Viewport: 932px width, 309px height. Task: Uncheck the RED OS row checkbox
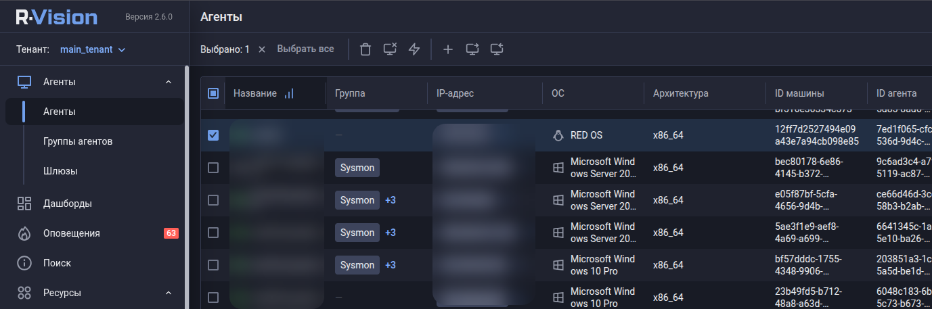pyautogui.click(x=213, y=135)
